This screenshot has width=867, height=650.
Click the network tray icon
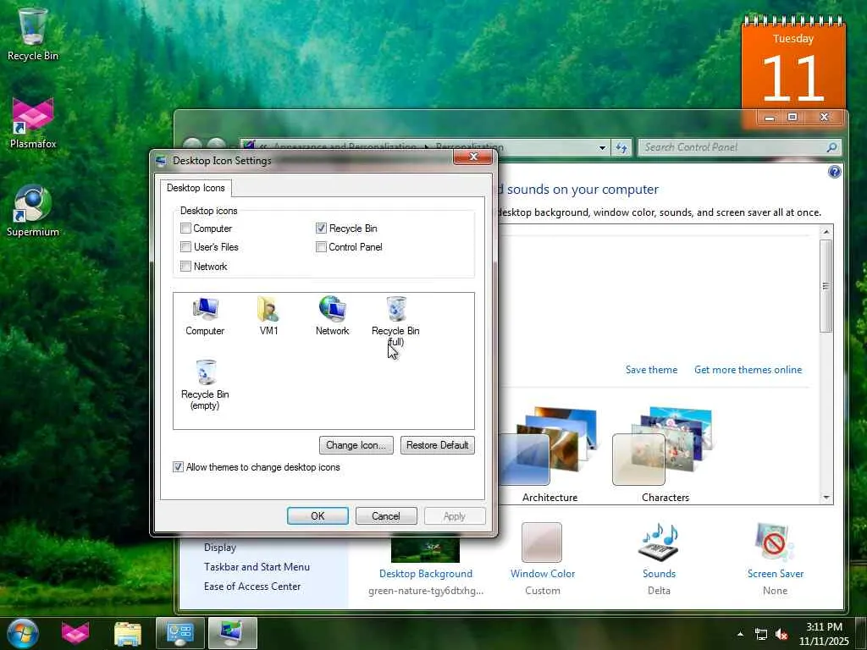point(761,635)
